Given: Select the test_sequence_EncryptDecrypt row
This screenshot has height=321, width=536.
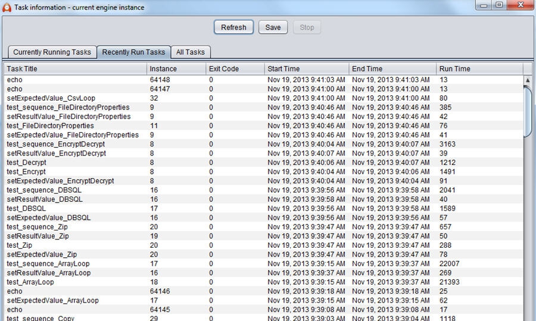Looking at the screenshot, I should (56, 144).
